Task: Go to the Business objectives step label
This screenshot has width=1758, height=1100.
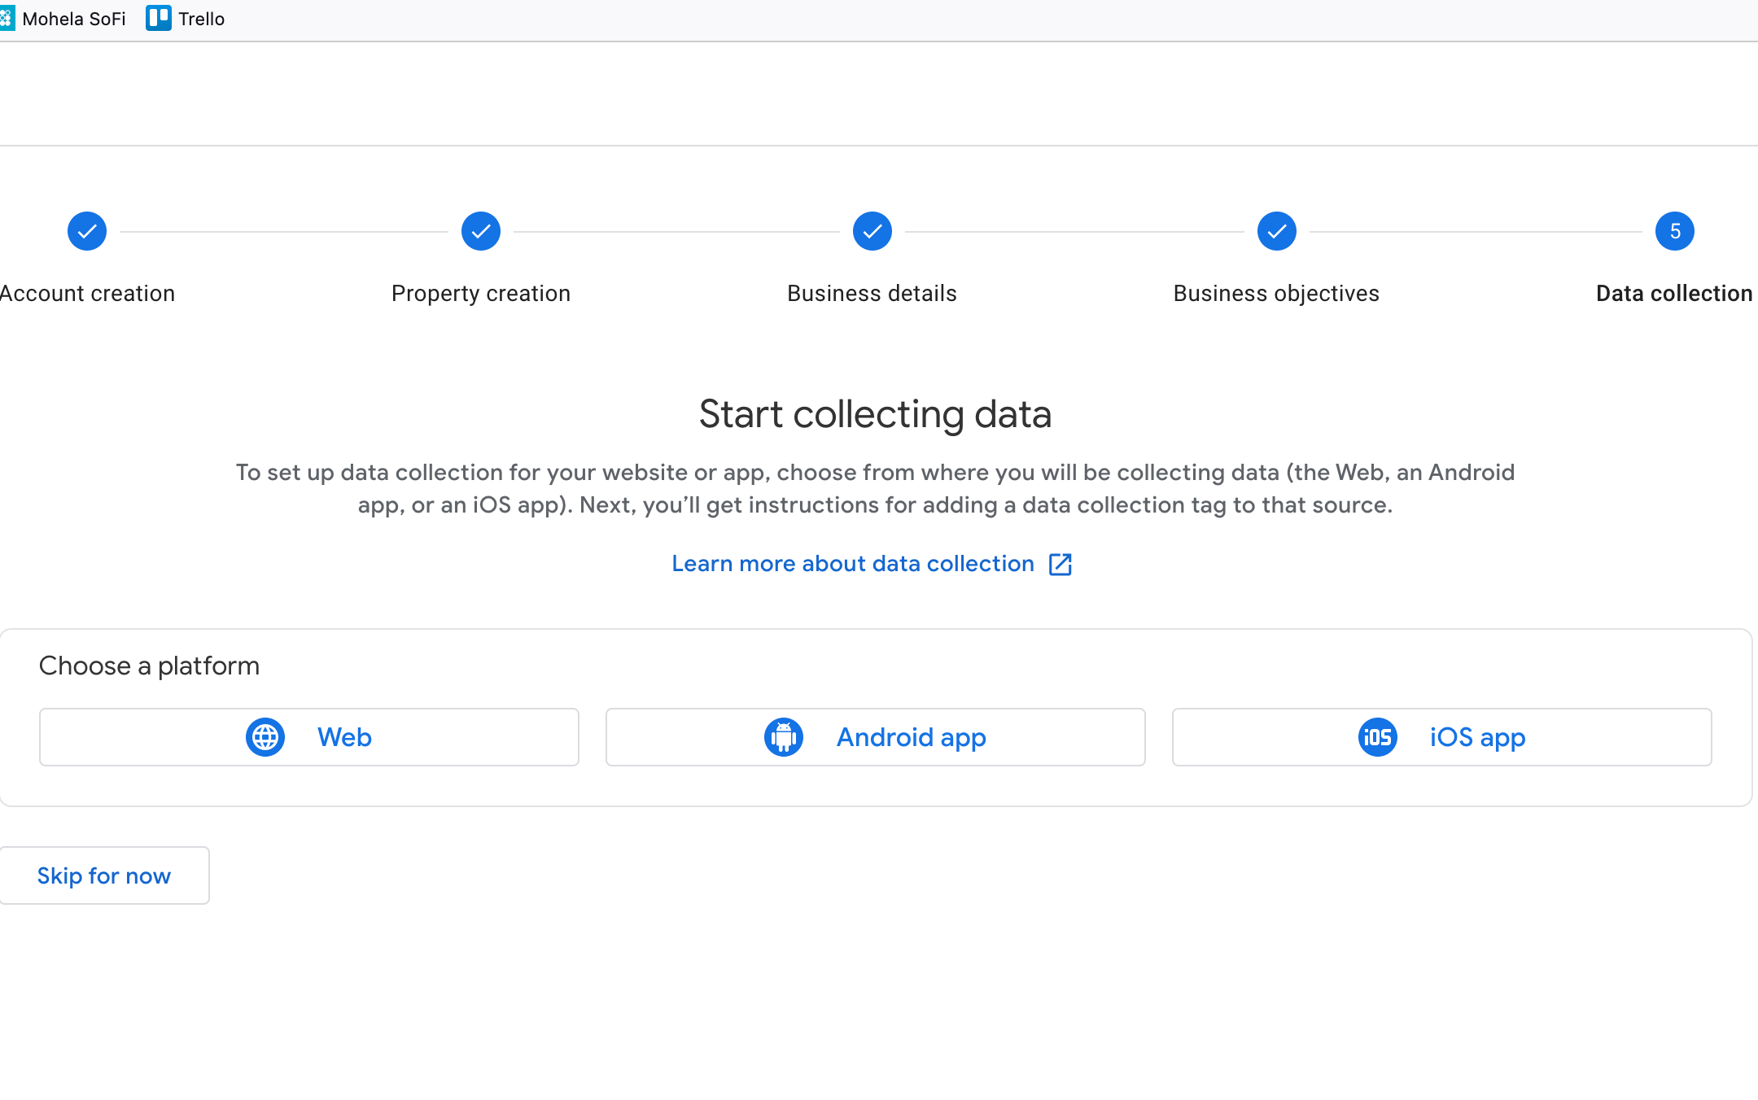Action: [x=1276, y=294]
